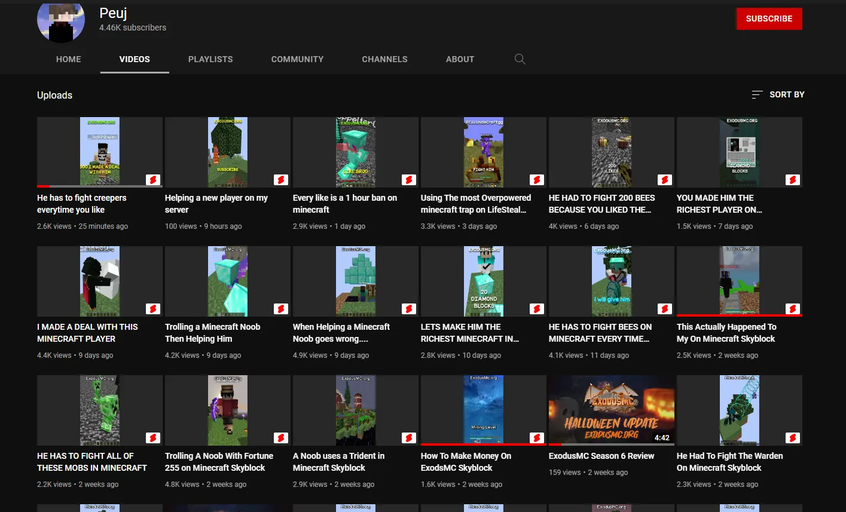
Task: Open the Community tab
Action: click(x=297, y=59)
